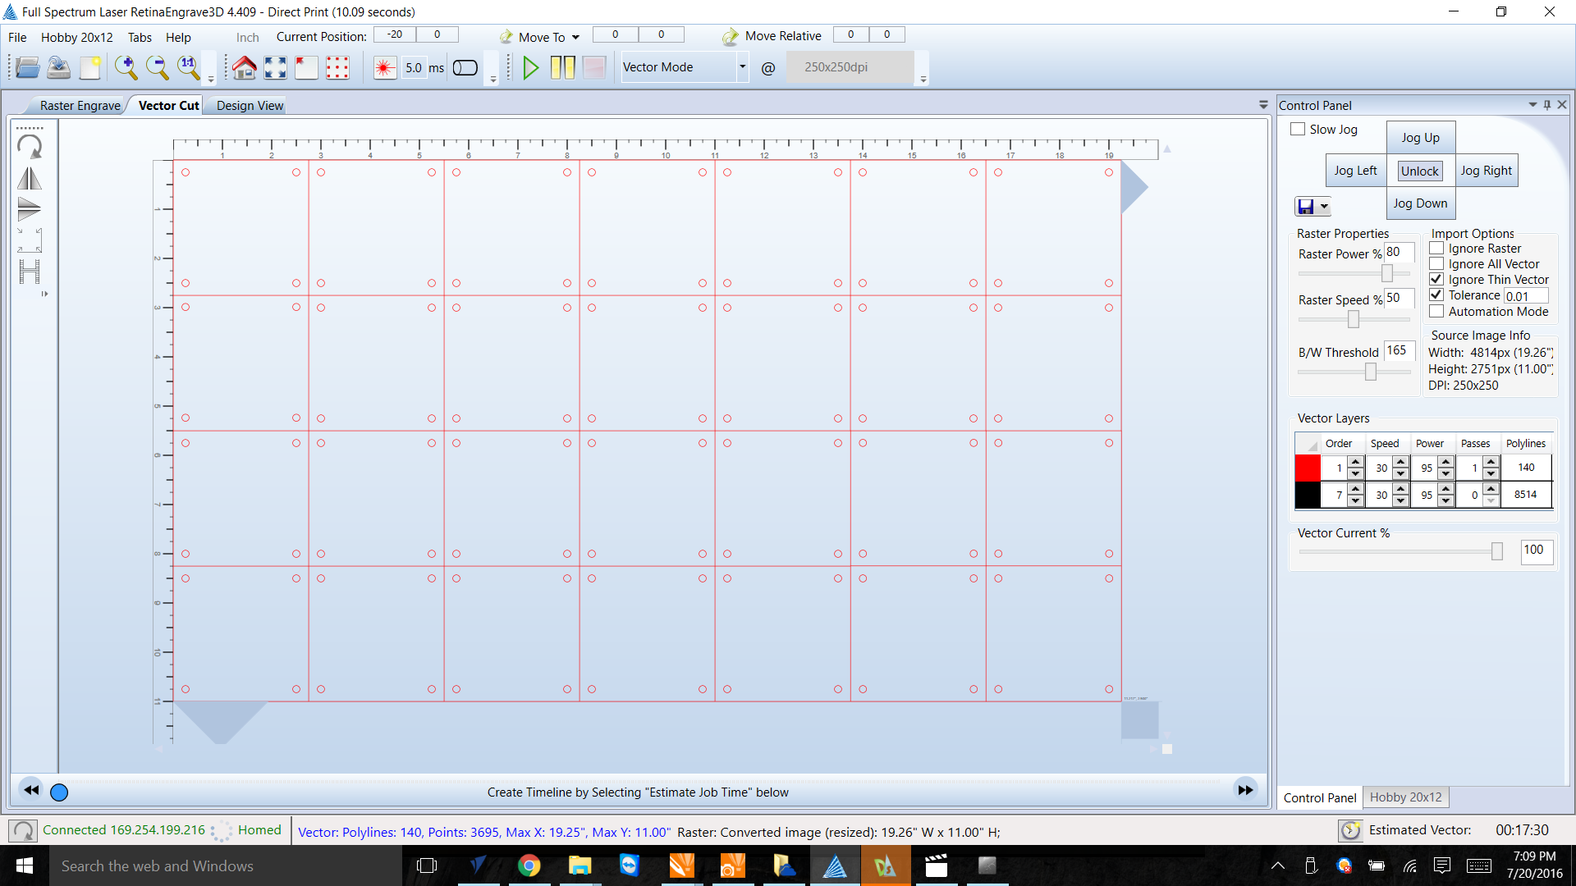Click the Estimated Vector clock icon
Screen dimensions: 1576x886
pyautogui.click(x=1350, y=831)
